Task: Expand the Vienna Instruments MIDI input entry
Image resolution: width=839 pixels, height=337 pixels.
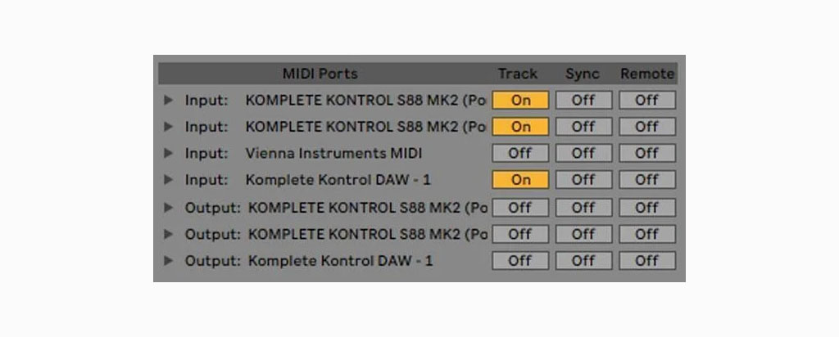Action: (169, 153)
